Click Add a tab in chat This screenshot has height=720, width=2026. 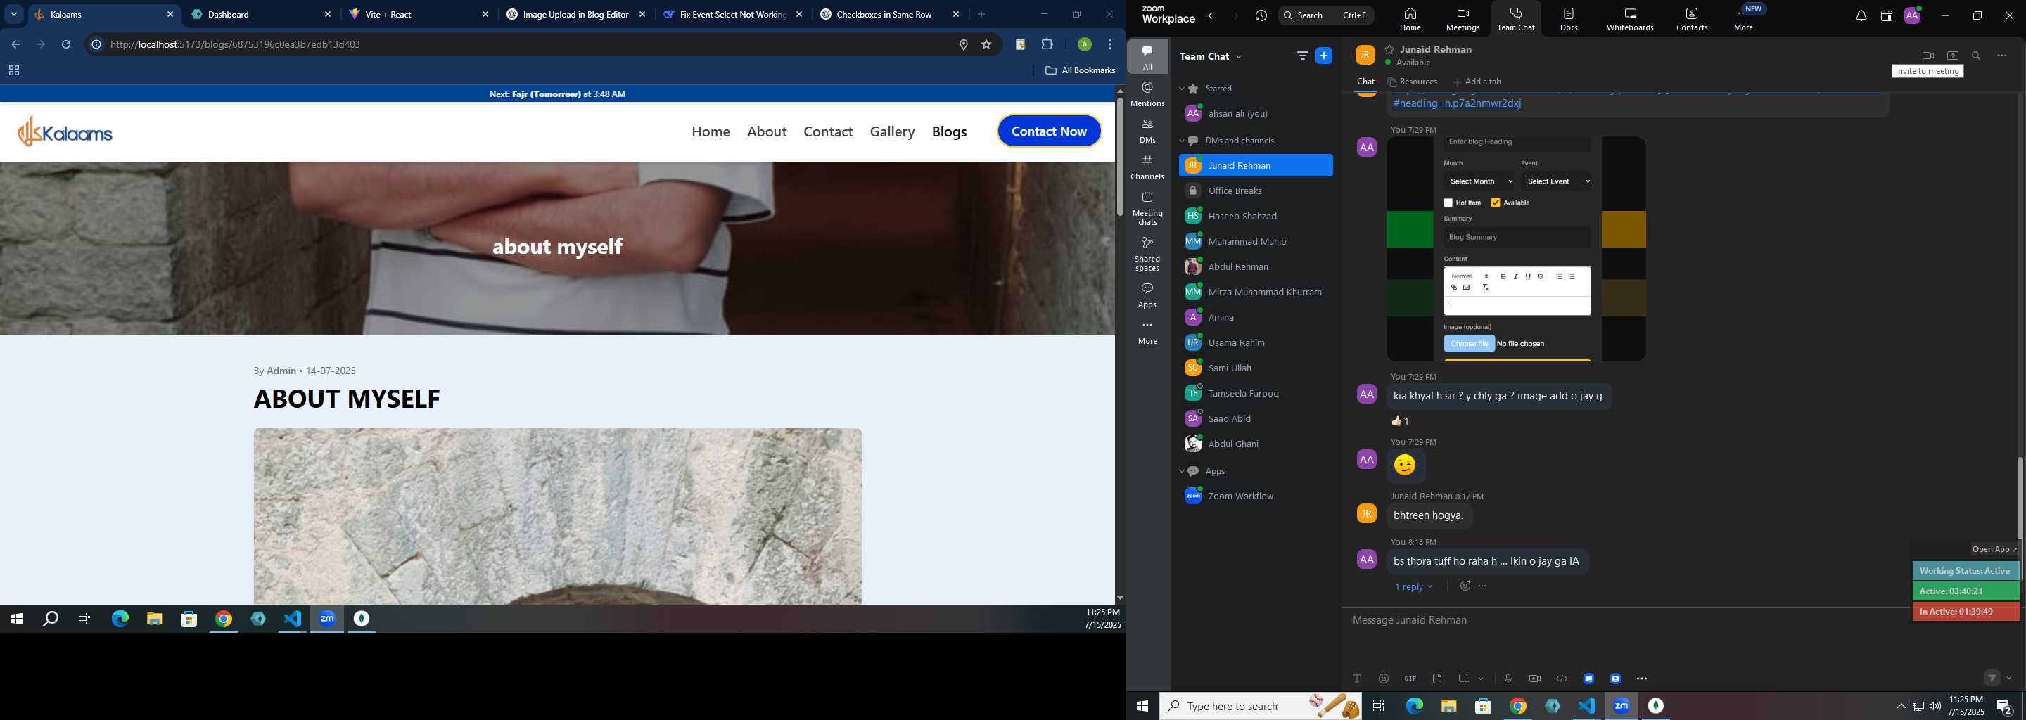point(1477,82)
